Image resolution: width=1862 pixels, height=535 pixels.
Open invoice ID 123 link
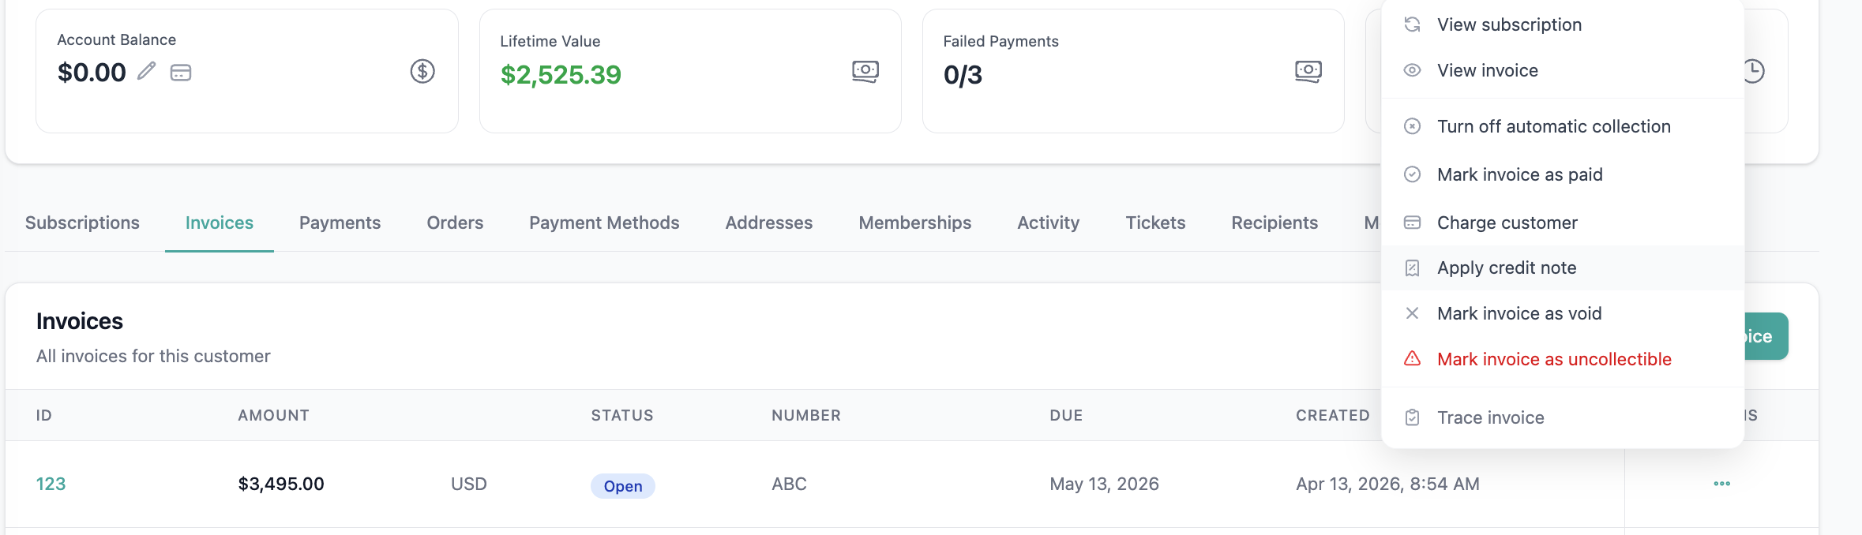(x=51, y=484)
